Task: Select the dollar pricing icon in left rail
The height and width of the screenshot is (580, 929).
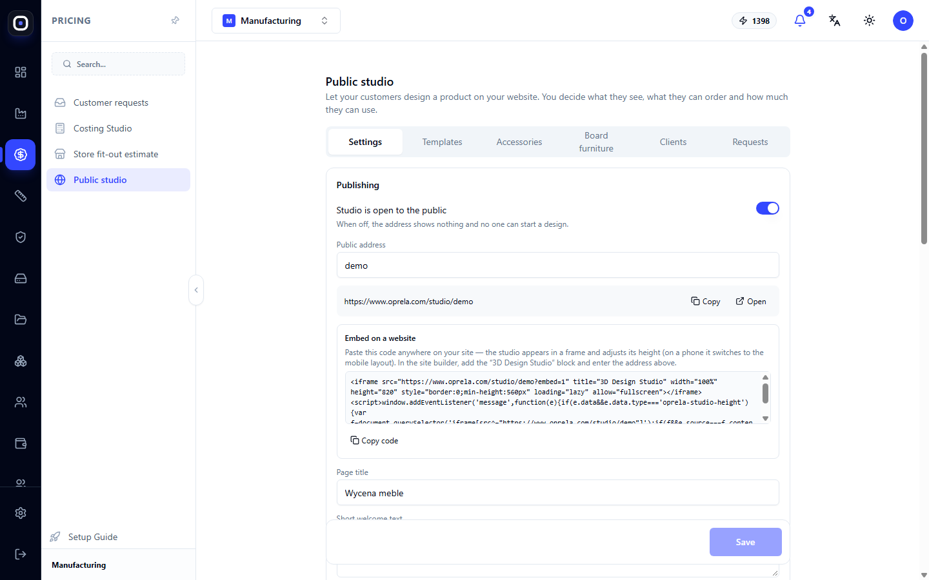Action: (21, 155)
